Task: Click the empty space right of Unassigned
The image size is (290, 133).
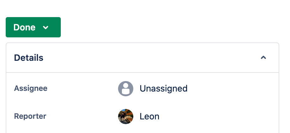Action: coord(231,88)
